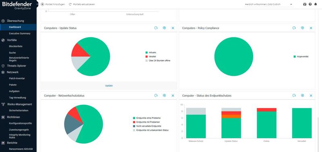
Task: Toggle the Aktualis. legend entry
Action: pos(151,53)
